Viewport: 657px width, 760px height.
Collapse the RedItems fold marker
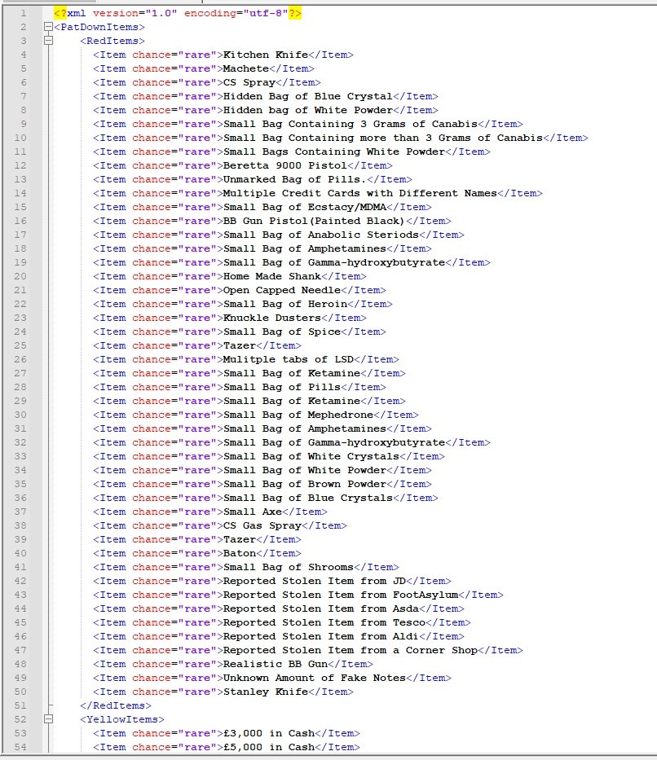48,41
